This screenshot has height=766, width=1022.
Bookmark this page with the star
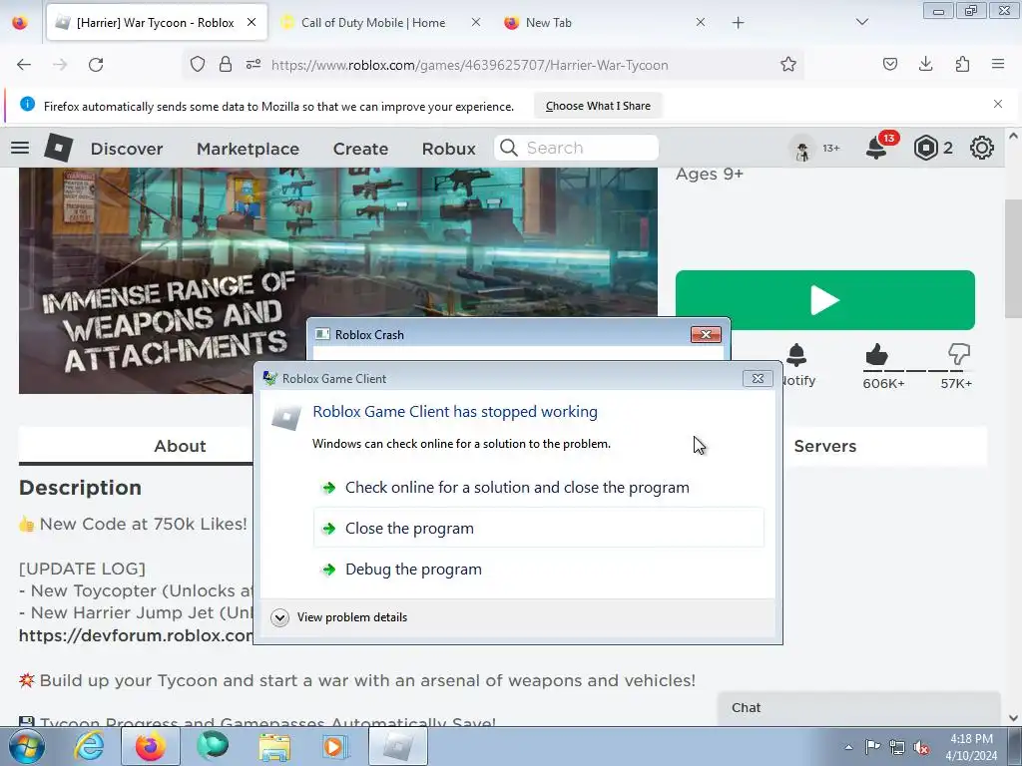[788, 65]
